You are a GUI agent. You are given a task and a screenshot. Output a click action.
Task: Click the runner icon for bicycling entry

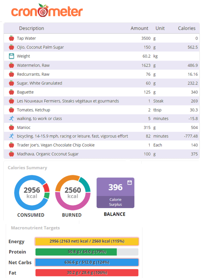pyautogui.click(x=11, y=136)
